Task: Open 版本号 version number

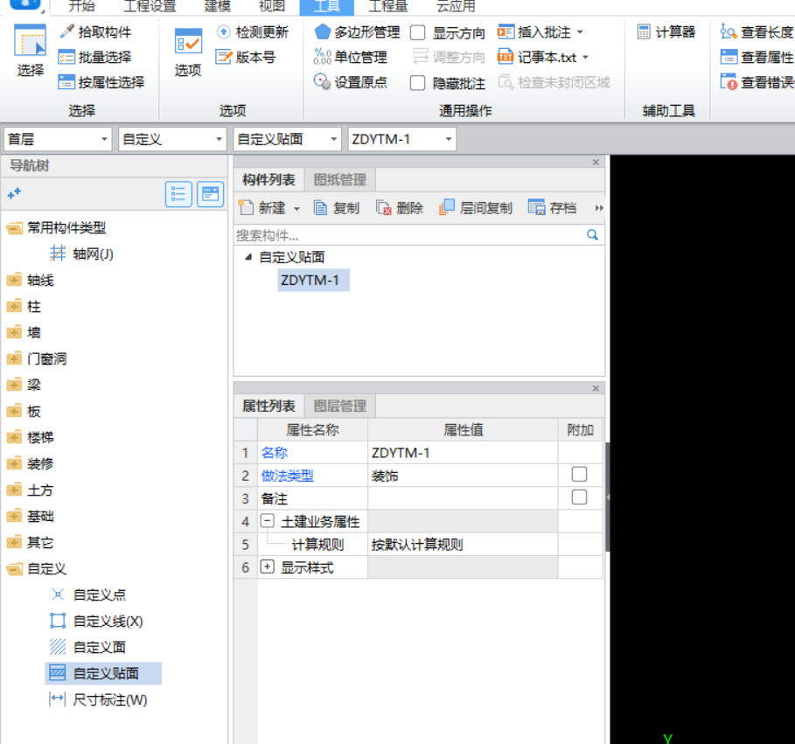Action: pos(246,57)
